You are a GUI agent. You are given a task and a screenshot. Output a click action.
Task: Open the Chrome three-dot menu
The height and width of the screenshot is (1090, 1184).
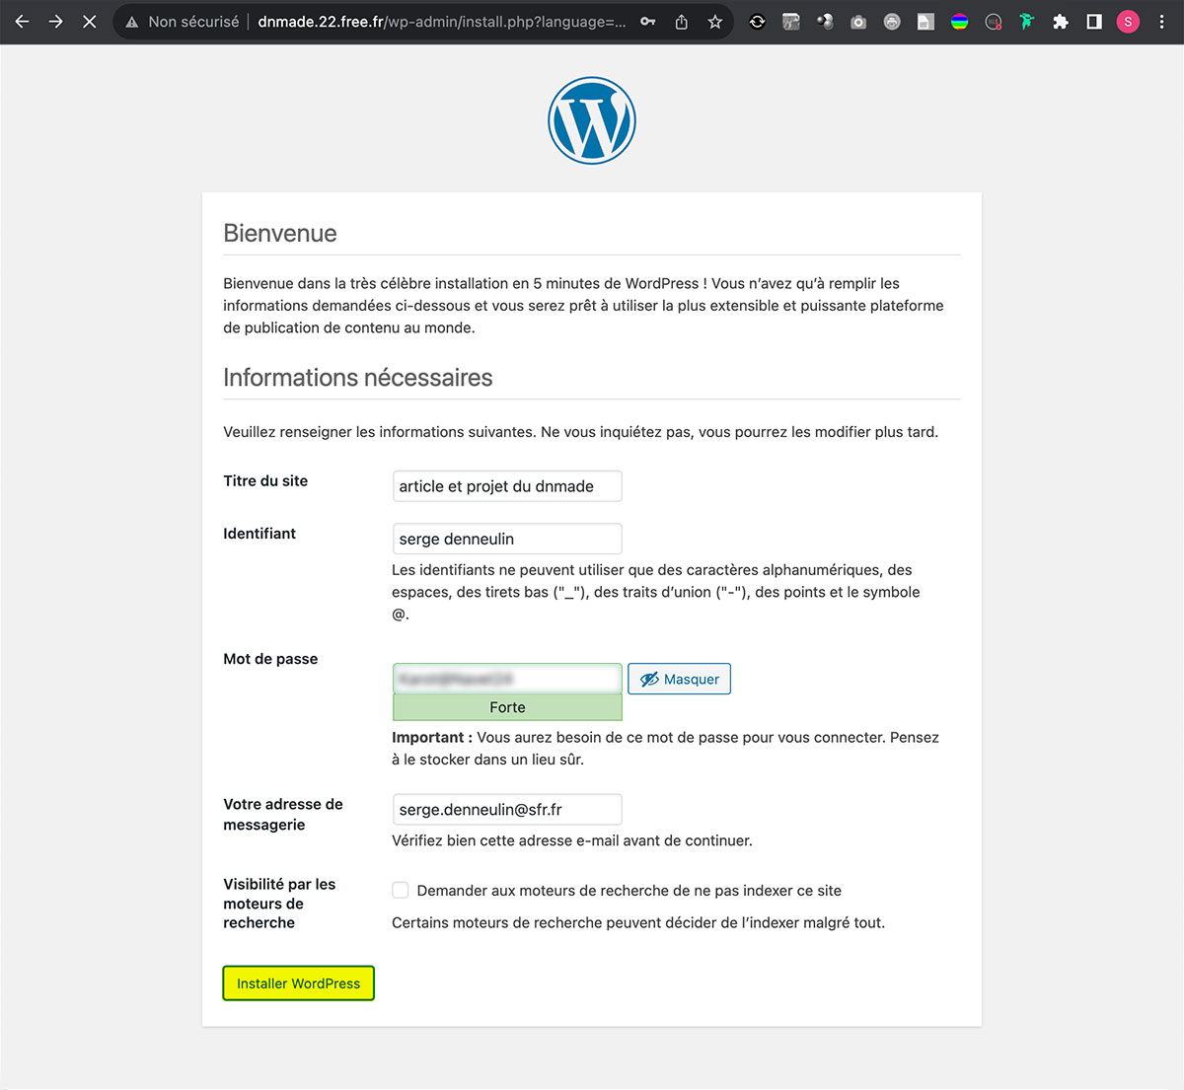(x=1162, y=21)
